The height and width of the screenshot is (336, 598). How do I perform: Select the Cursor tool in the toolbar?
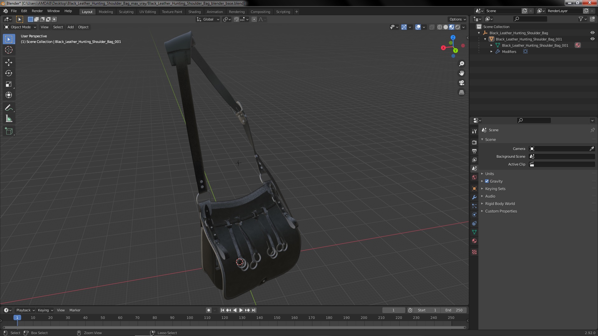pyautogui.click(x=9, y=50)
